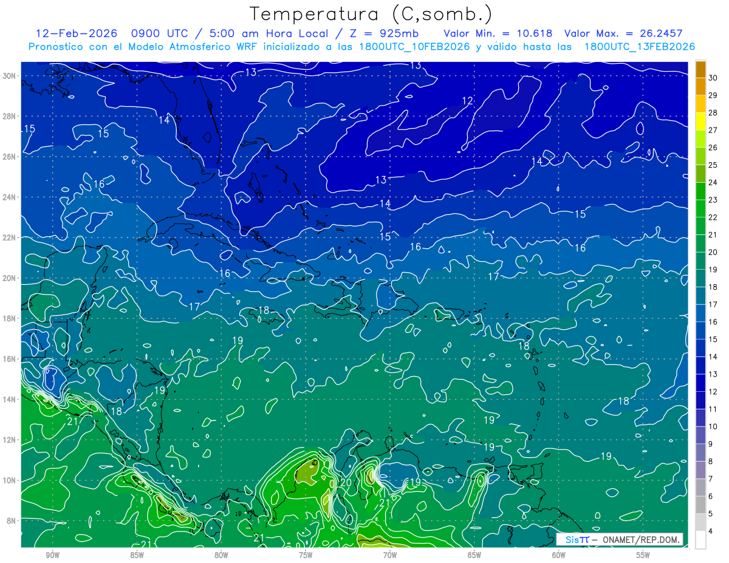Screen dimensions: 729x563
Task: Click color scale label "6"
Action: 711,496
